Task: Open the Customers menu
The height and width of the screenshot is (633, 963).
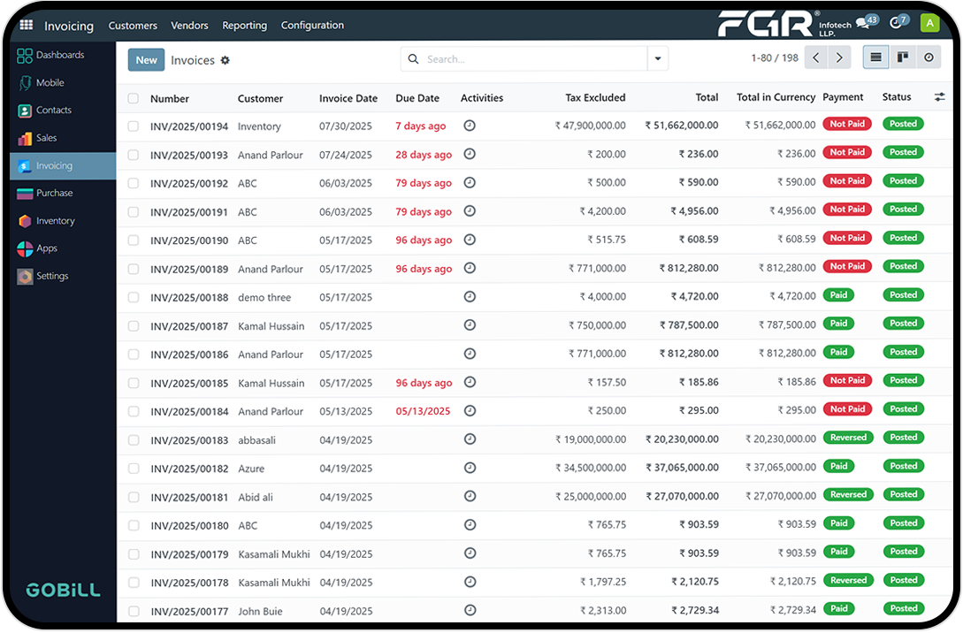Action: click(x=133, y=26)
